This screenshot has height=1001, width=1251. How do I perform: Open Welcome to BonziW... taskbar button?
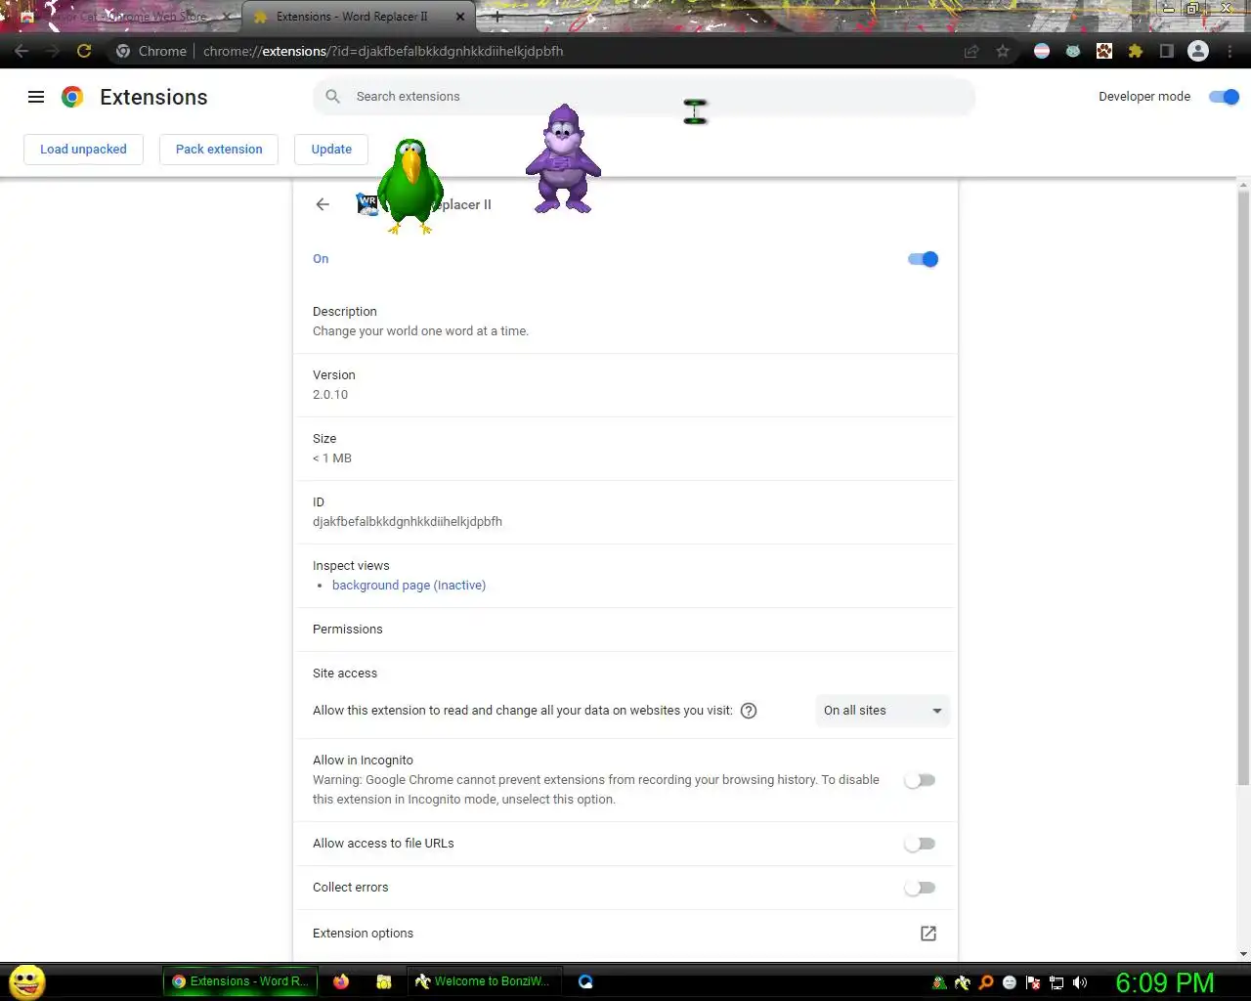click(x=483, y=981)
